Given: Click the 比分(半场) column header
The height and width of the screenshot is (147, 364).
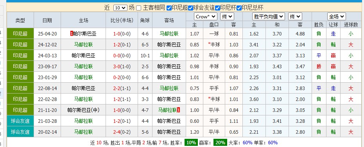Looking at the screenshot, I should tap(122, 20).
